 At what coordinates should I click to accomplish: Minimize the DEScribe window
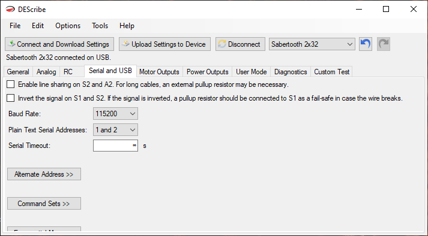click(359, 9)
